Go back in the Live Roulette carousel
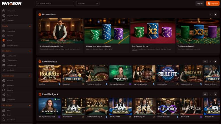Viewport: 221px width, 124px height. (211, 61)
